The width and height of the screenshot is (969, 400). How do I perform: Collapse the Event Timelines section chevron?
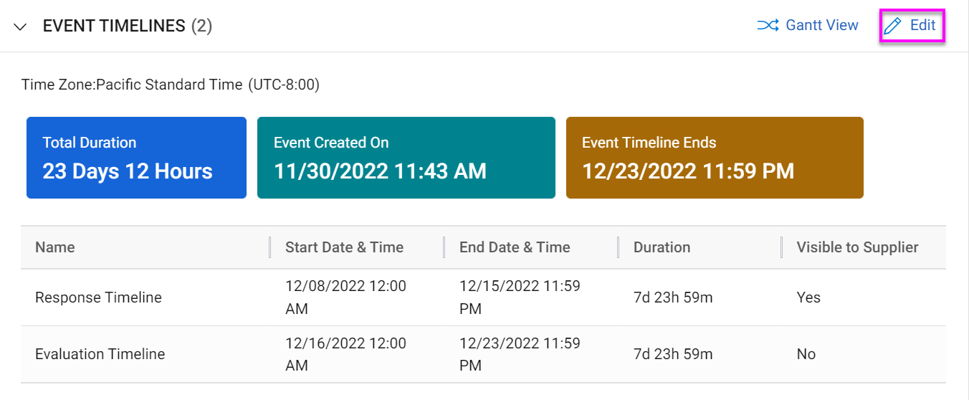click(x=21, y=27)
